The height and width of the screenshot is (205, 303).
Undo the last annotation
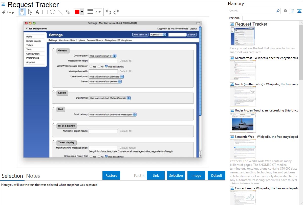tap(109, 12)
